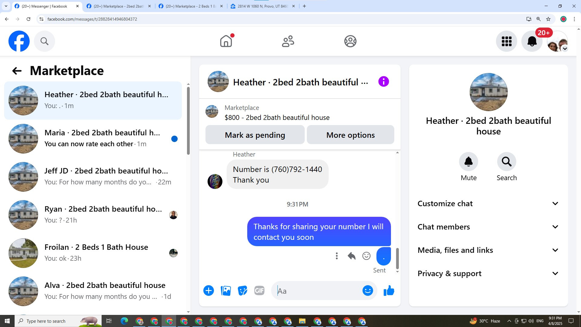Open more actions with the plus icon
581x327 pixels.
point(208,291)
